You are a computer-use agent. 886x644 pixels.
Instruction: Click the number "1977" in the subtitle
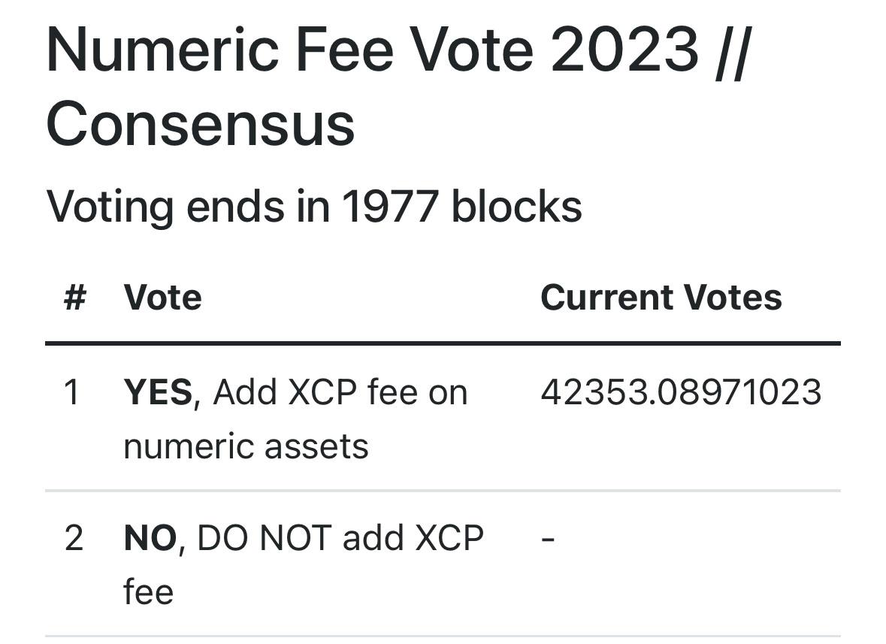pos(389,206)
